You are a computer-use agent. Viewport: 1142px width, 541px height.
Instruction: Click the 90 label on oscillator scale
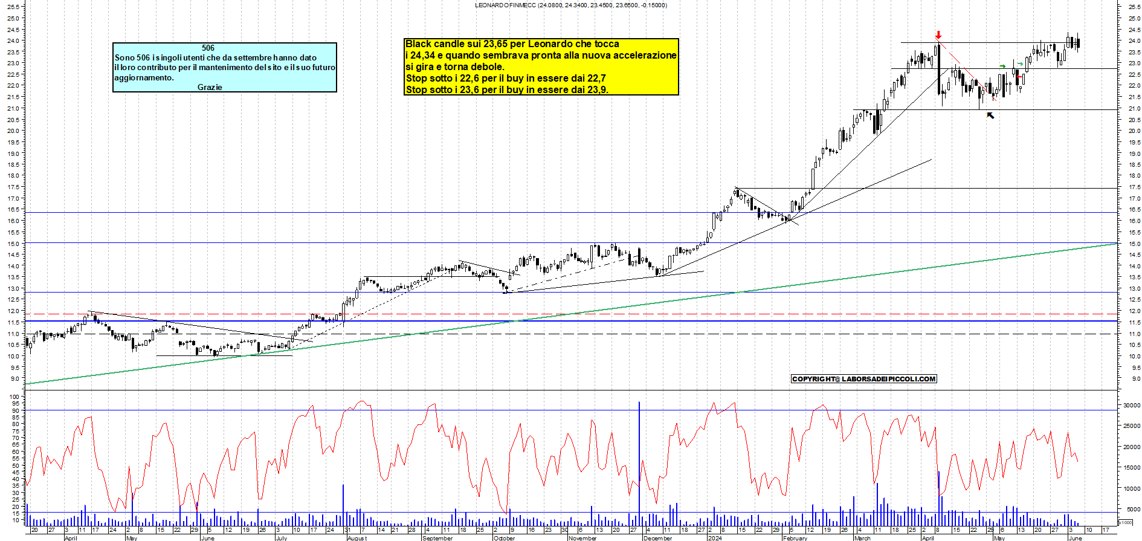16,410
